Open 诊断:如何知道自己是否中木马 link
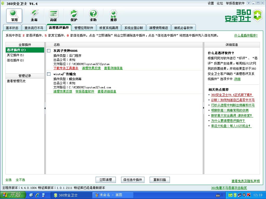This screenshot has height=199, width=266. click(233, 100)
